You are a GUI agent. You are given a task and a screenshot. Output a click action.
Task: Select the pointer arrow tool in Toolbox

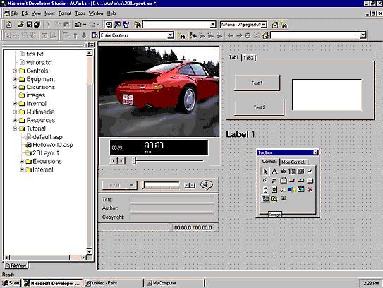click(265, 172)
